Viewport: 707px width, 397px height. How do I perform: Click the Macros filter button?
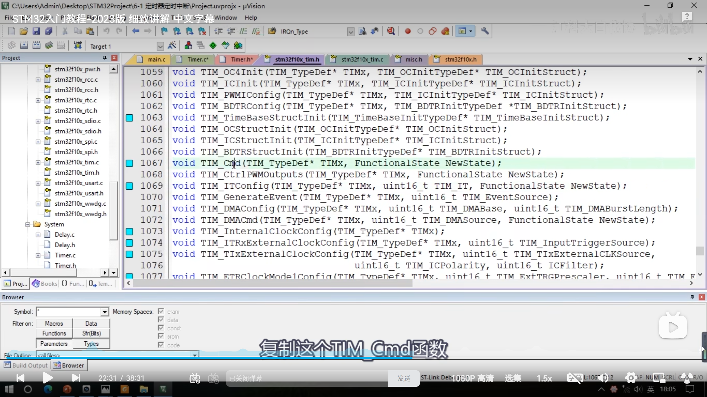tap(54, 323)
